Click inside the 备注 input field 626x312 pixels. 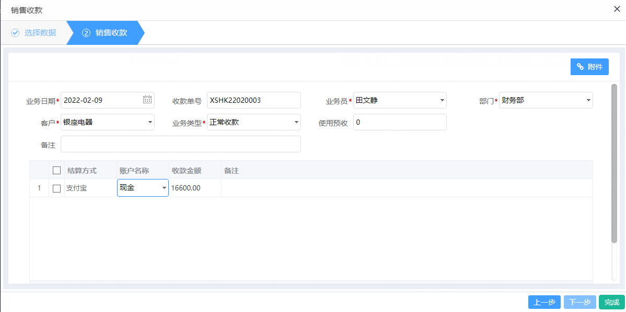click(x=180, y=144)
